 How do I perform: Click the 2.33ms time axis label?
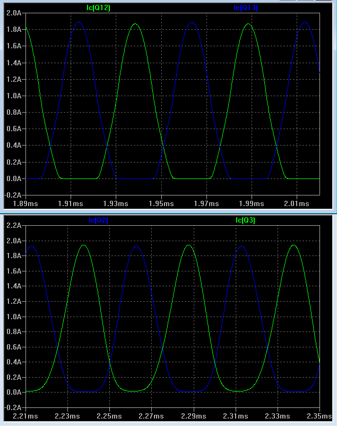[x=278, y=416]
